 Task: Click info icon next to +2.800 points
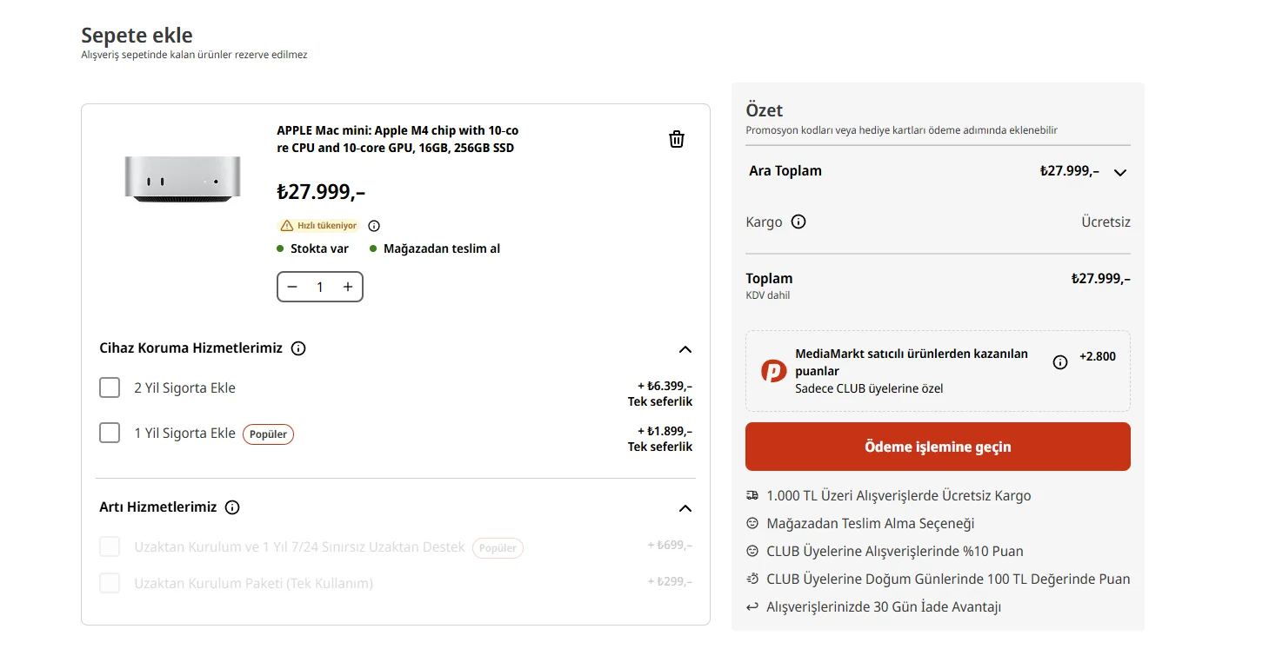click(1059, 362)
